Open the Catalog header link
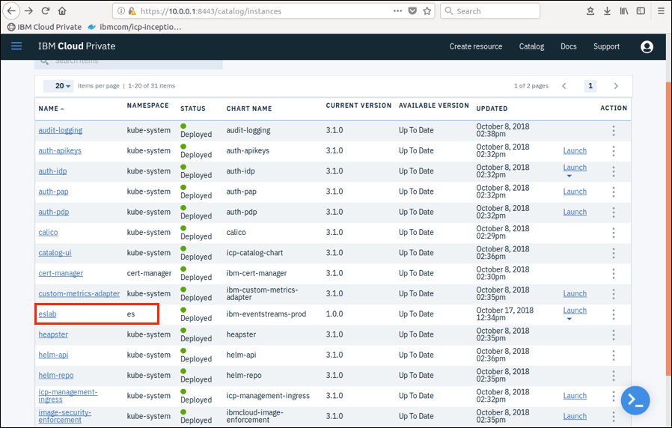The height and width of the screenshot is (428, 672). pos(531,46)
